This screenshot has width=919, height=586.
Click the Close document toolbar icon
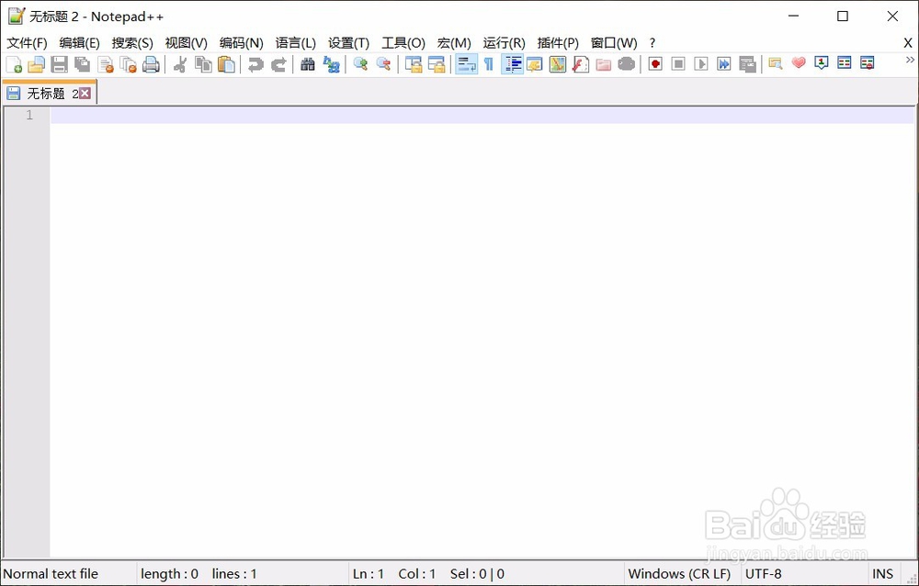pos(106,64)
